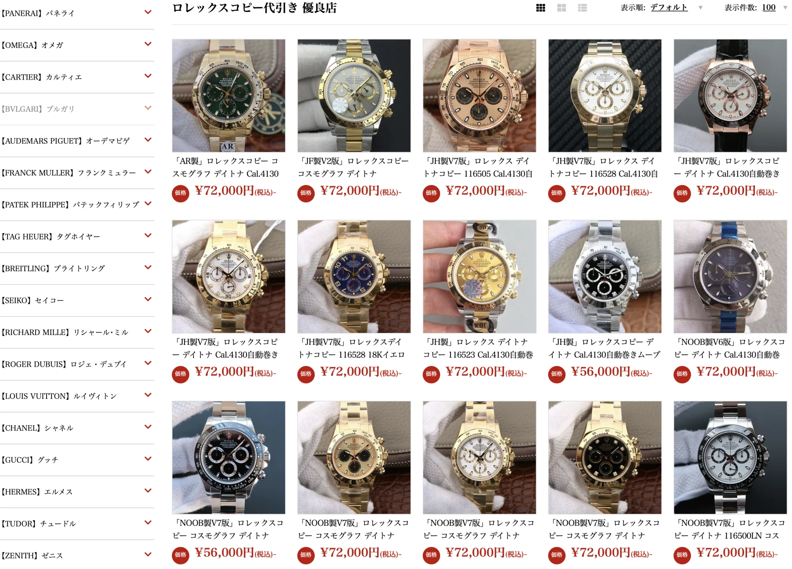Expand the TAG HEUER category chevron
The height and width of the screenshot is (569, 792).
pyautogui.click(x=148, y=235)
